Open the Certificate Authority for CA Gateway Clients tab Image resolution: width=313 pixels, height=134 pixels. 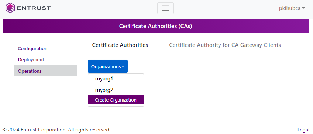tap(225, 45)
